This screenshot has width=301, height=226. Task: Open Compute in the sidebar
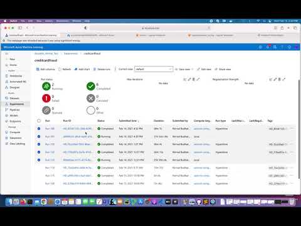(13, 132)
